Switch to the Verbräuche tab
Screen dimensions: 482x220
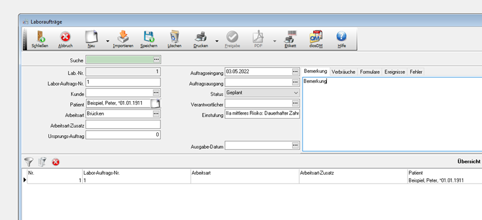343,72
